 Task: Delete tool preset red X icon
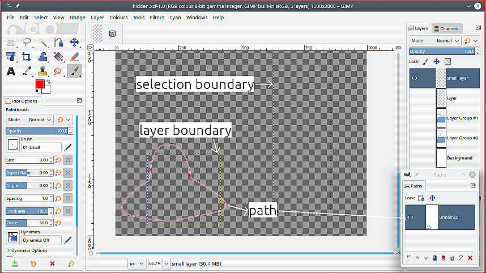(52, 264)
